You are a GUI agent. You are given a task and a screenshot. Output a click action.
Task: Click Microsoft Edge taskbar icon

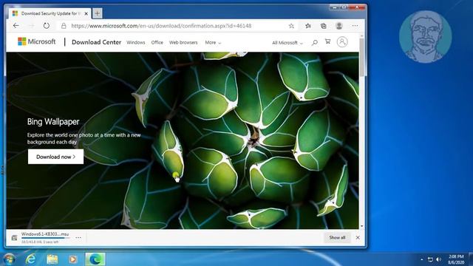pyautogui.click(x=95, y=259)
